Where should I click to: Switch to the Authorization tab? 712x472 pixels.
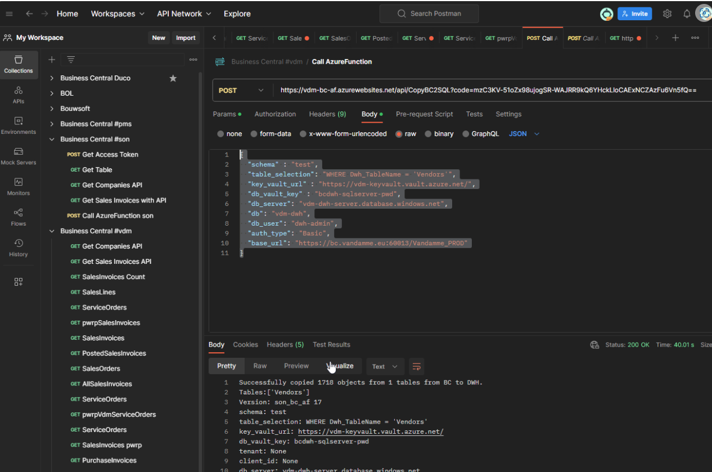click(275, 114)
